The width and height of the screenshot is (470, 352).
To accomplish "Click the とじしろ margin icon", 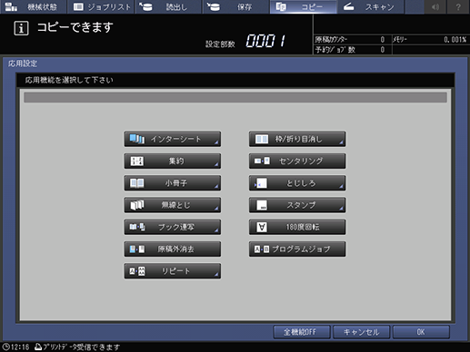I will 261,183.
